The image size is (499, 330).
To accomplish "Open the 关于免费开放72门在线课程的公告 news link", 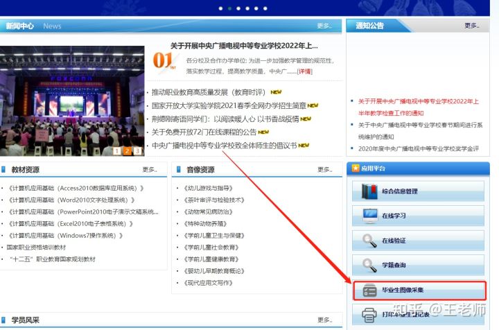I will pyautogui.click(x=204, y=132).
